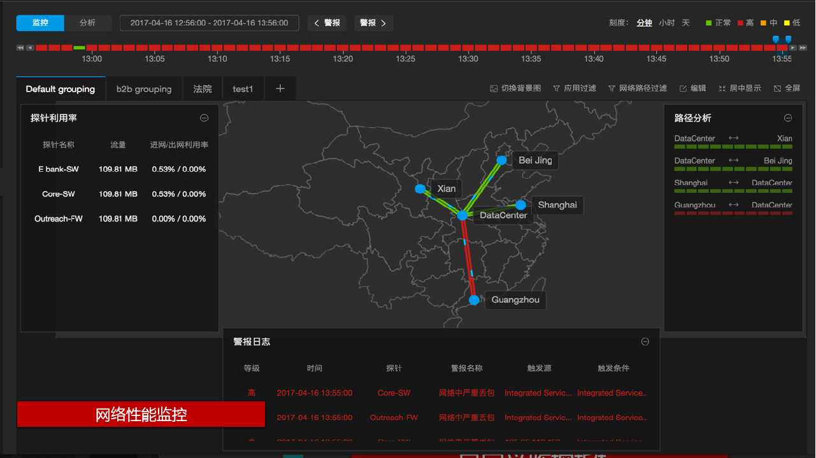Click the 网络路径过滤 network path filter funnel icon
This screenshot has width=816, height=458.
[x=612, y=88]
